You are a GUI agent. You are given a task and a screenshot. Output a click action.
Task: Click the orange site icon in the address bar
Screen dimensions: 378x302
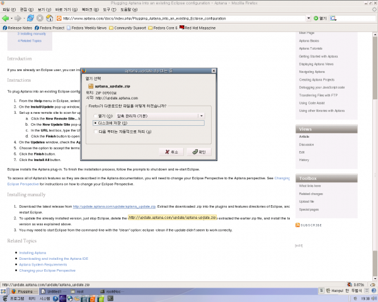click(59, 18)
